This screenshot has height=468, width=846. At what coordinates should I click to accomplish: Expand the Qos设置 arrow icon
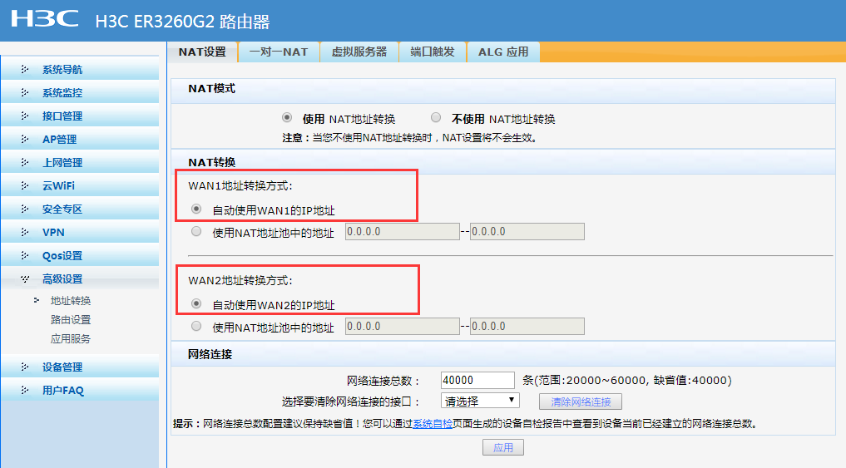coord(25,255)
